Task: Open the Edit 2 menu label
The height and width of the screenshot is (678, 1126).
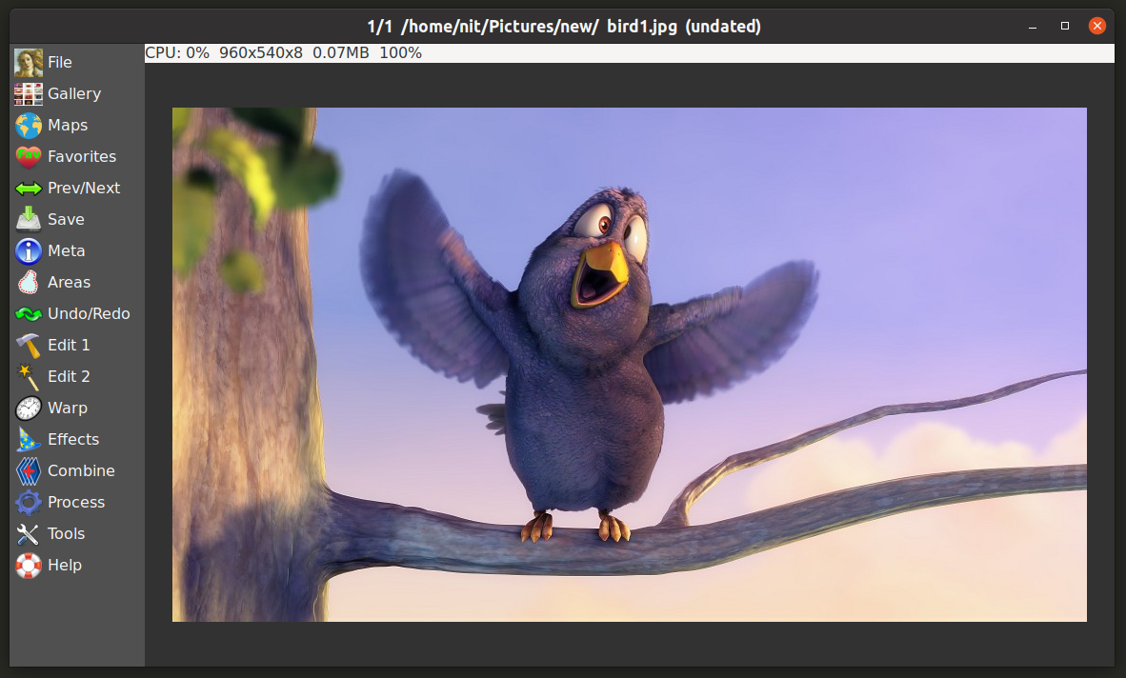Action: [x=69, y=377]
